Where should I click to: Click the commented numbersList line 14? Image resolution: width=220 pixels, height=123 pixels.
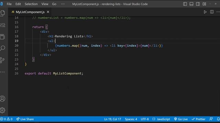[81, 18]
